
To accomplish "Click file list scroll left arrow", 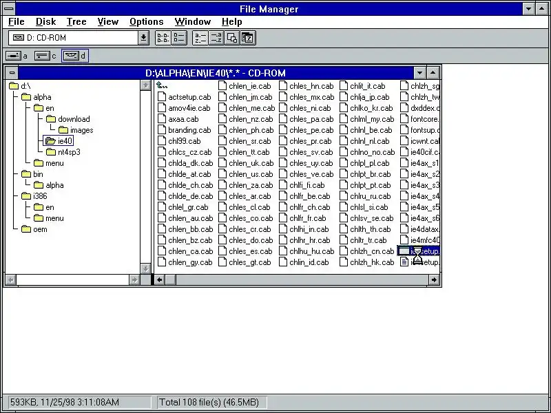I will [160, 279].
